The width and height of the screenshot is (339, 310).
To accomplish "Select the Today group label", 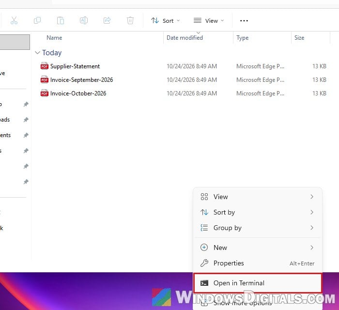I will 52,52.
